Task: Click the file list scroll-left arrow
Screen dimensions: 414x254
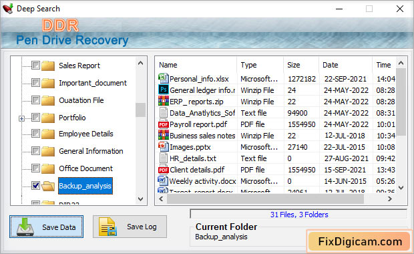Action: tap(161, 199)
